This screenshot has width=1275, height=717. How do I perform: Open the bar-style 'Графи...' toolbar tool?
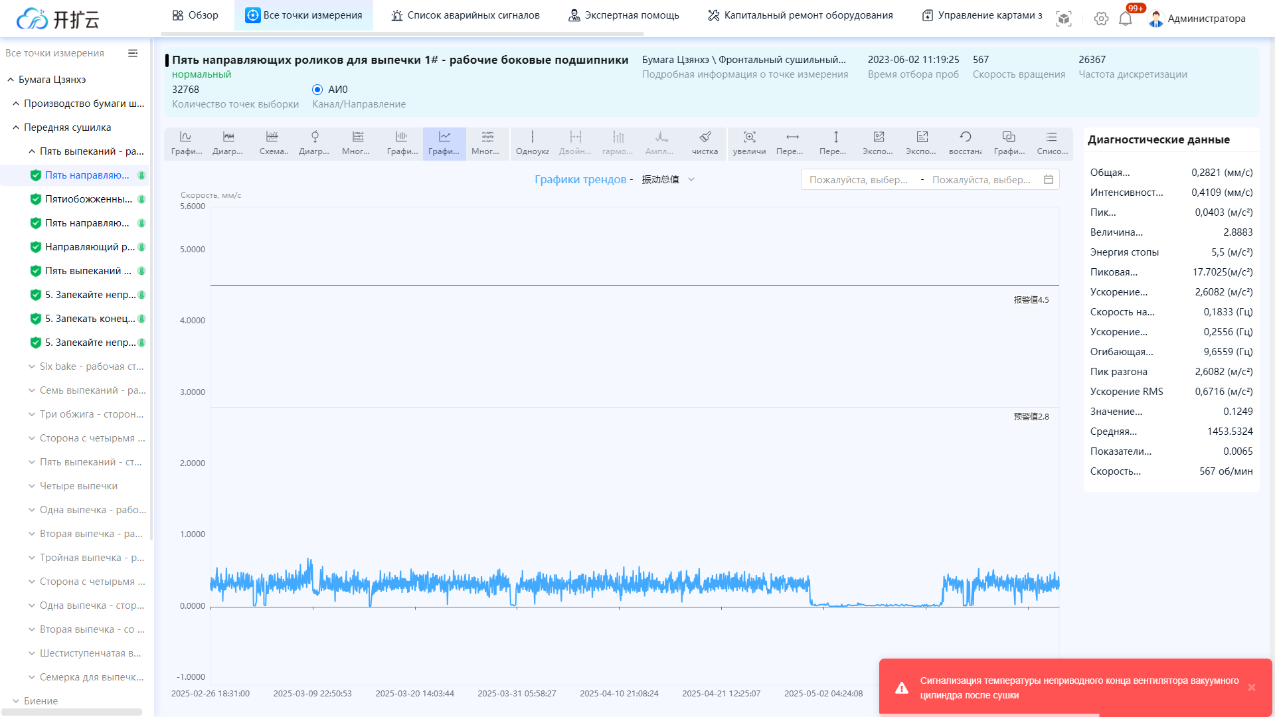401,143
